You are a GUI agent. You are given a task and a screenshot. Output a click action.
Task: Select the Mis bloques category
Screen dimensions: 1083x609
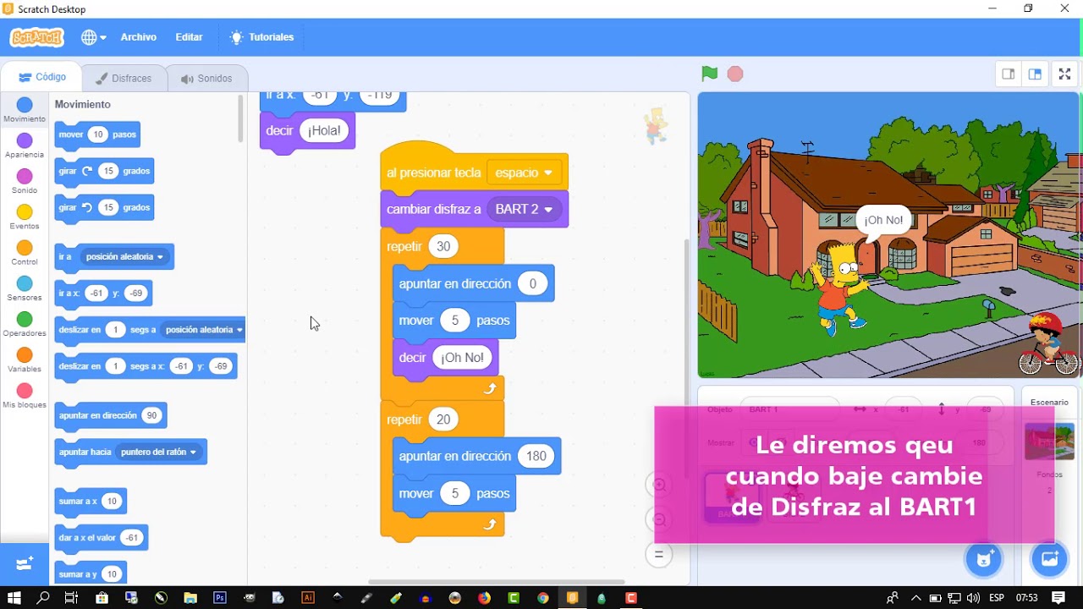(25, 396)
